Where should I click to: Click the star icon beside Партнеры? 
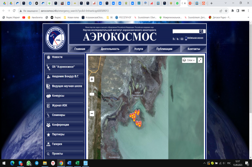[x=48, y=135]
